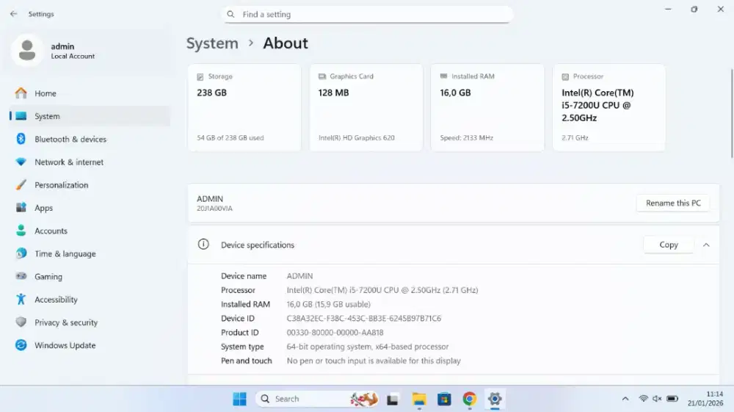Copy the device specifications
The height and width of the screenshot is (412, 734).
(669, 245)
